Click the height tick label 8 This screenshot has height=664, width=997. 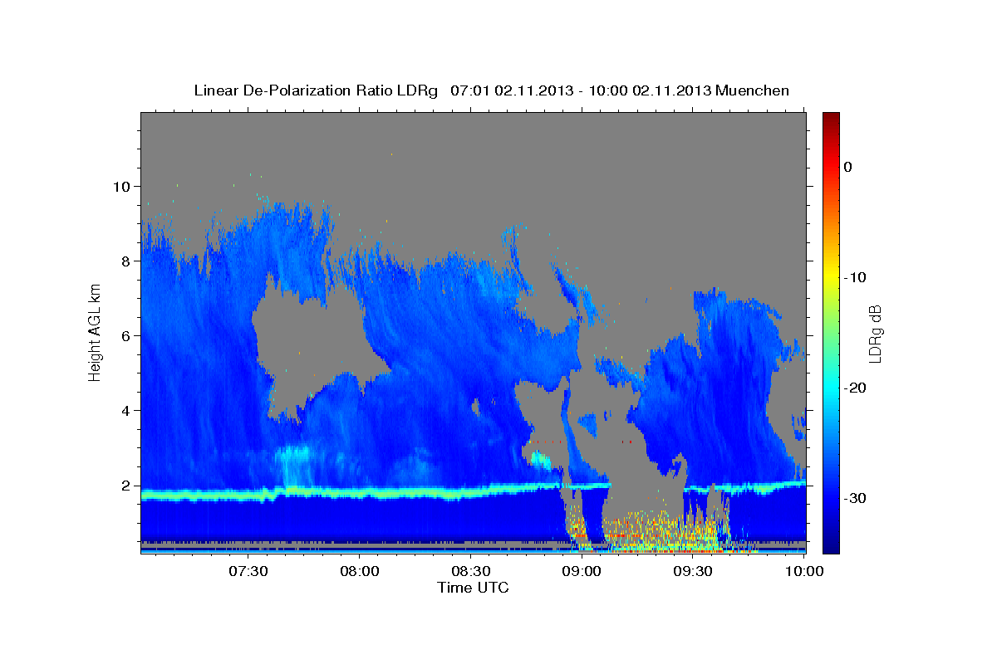pyautogui.click(x=127, y=261)
